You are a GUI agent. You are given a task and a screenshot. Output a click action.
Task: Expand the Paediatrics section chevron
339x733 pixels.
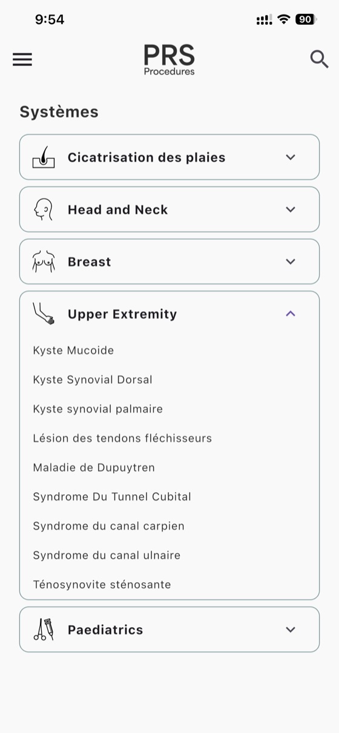(291, 629)
